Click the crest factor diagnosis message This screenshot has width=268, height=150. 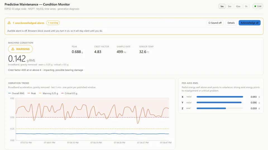click(x=46, y=70)
